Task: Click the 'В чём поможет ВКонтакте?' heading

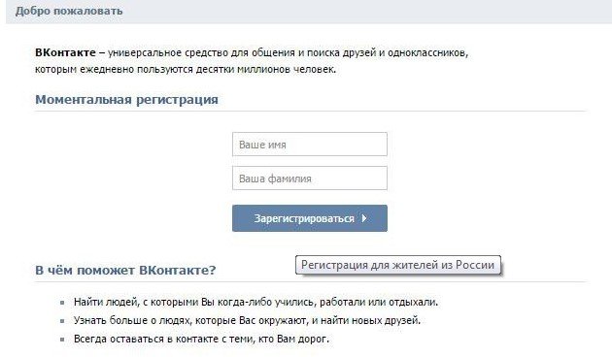Action: tap(125, 270)
